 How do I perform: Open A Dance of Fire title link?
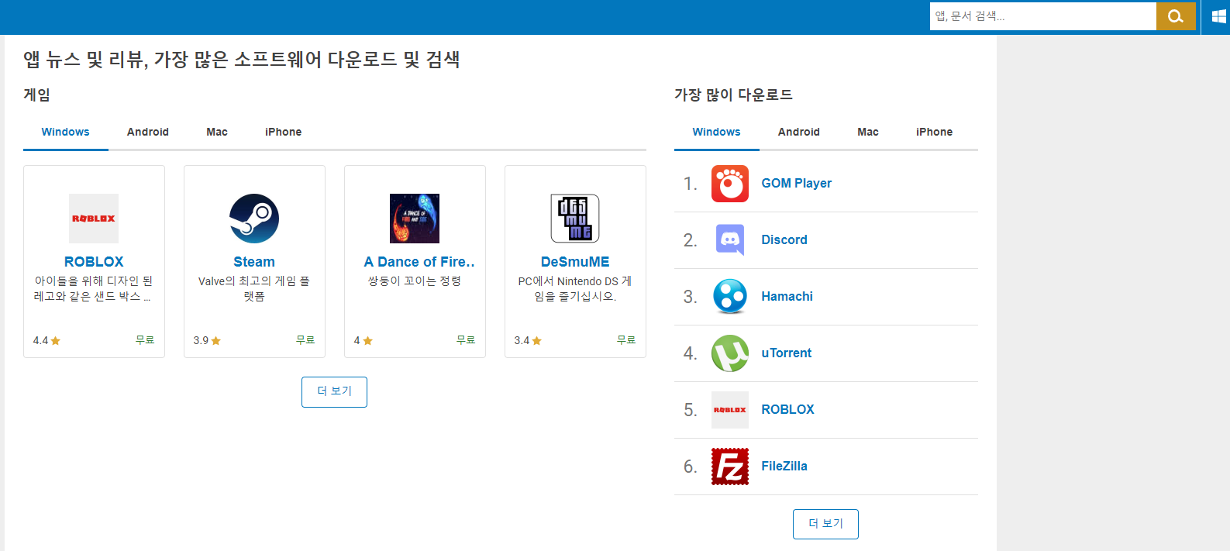pyautogui.click(x=419, y=262)
